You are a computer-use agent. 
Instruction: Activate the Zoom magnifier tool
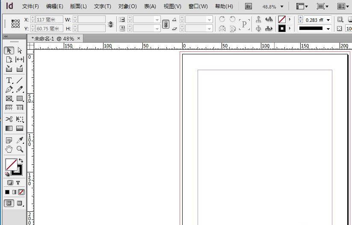click(20, 149)
